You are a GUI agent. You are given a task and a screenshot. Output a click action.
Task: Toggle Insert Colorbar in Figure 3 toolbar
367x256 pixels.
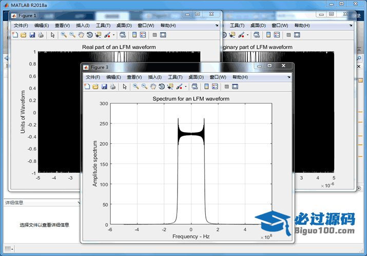pos(206,87)
